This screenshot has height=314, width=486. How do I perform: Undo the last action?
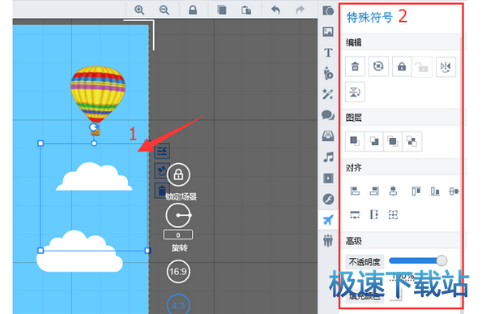pyautogui.click(x=275, y=10)
